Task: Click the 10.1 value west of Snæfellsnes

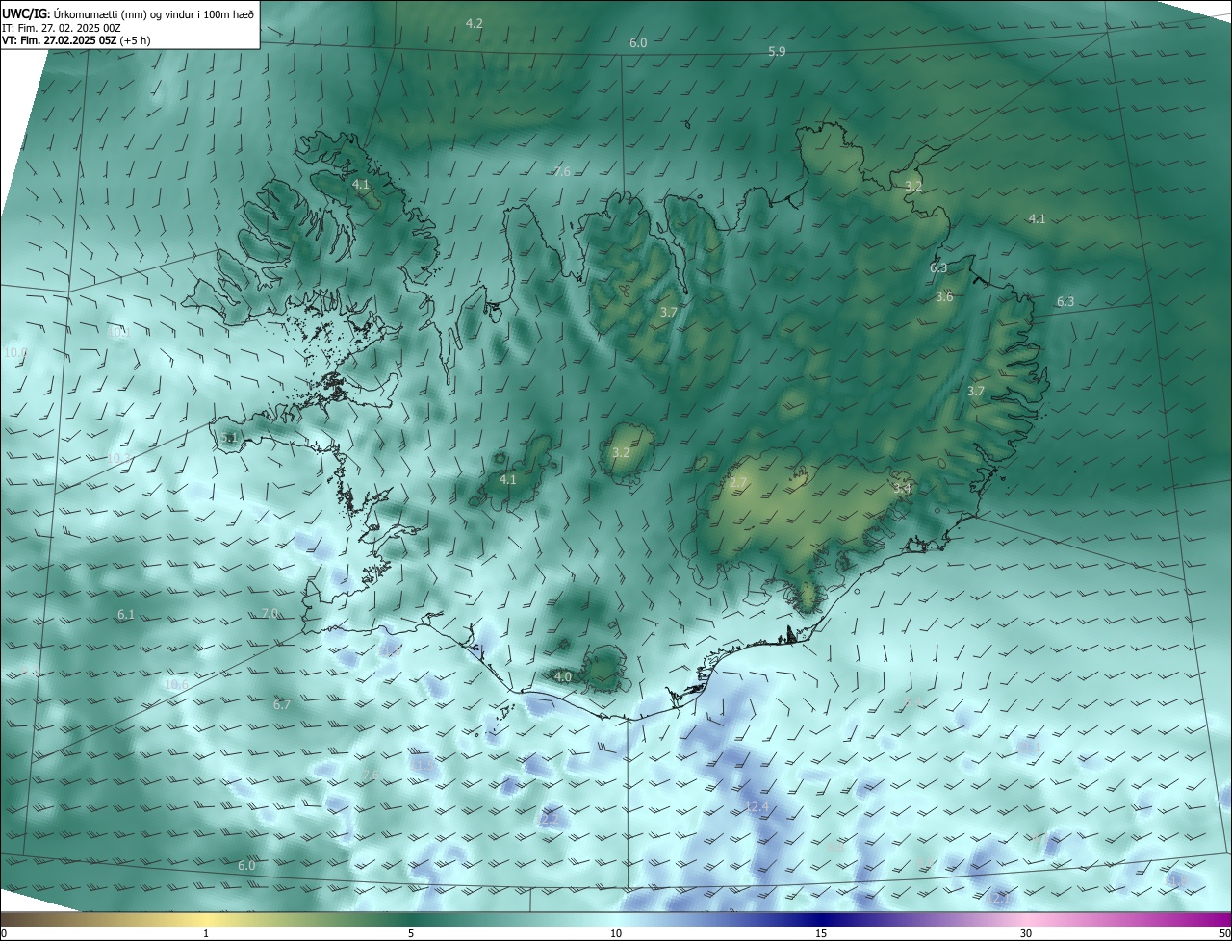Action: 118,332
